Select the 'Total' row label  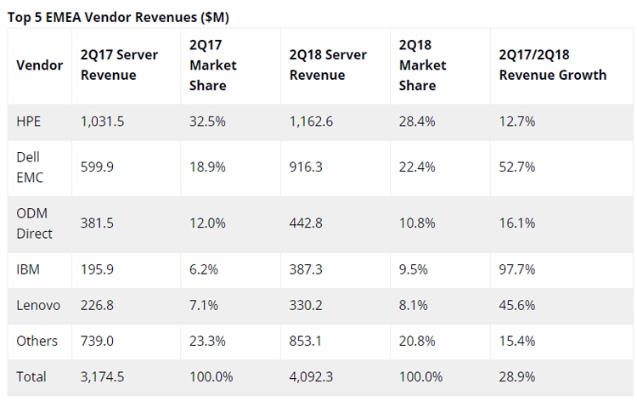pos(31,376)
